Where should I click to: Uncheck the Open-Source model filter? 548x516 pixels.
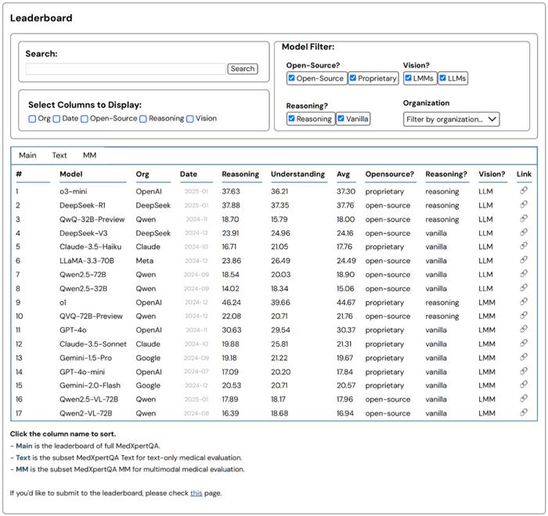click(x=291, y=78)
